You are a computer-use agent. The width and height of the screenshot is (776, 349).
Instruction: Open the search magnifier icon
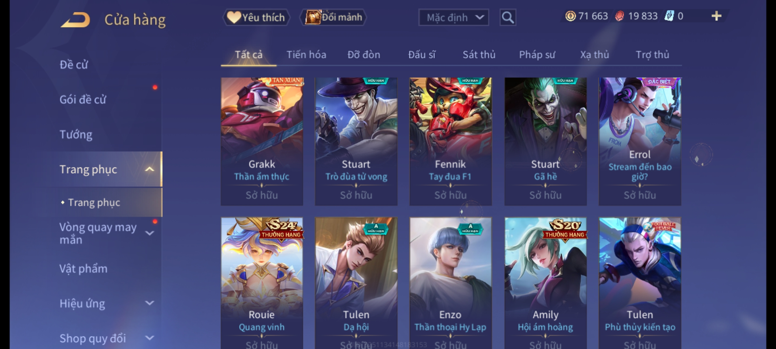[x=508, y=17]
